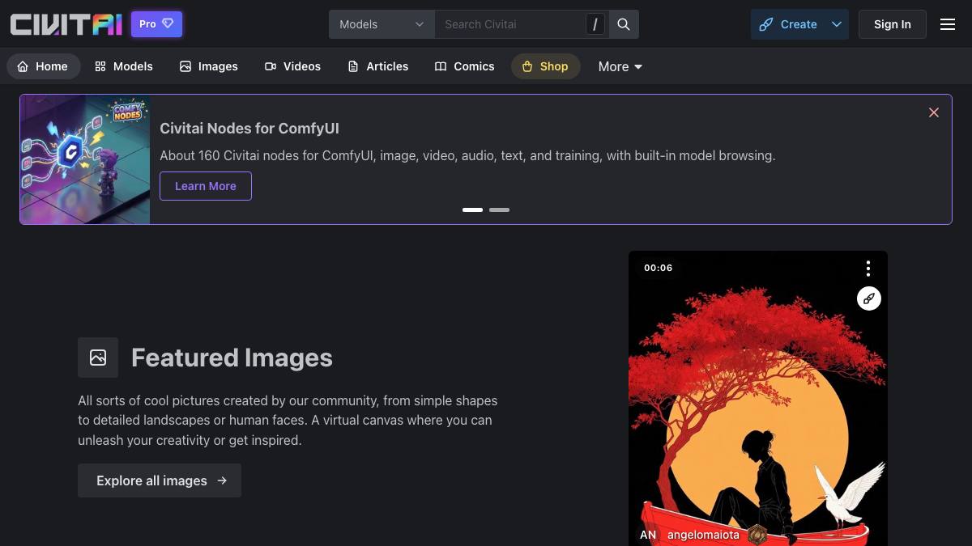Click the ComfyUI Nodes banner thumbnail
972x546 pixels.
pyautogui.click(x=85, y=159)
